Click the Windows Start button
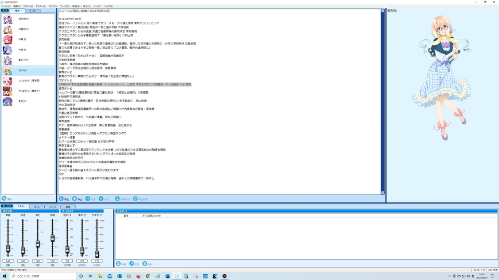The width and height of the screenshot is (499, 280). coord(5,276)
